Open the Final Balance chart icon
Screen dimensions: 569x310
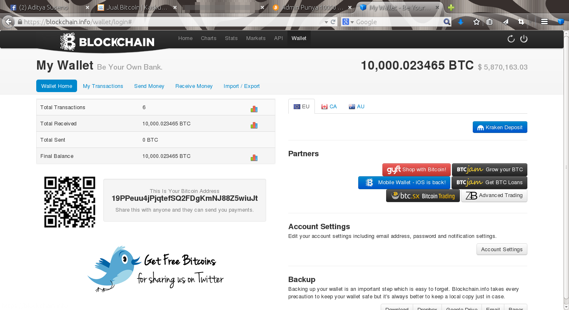(254, 157)
